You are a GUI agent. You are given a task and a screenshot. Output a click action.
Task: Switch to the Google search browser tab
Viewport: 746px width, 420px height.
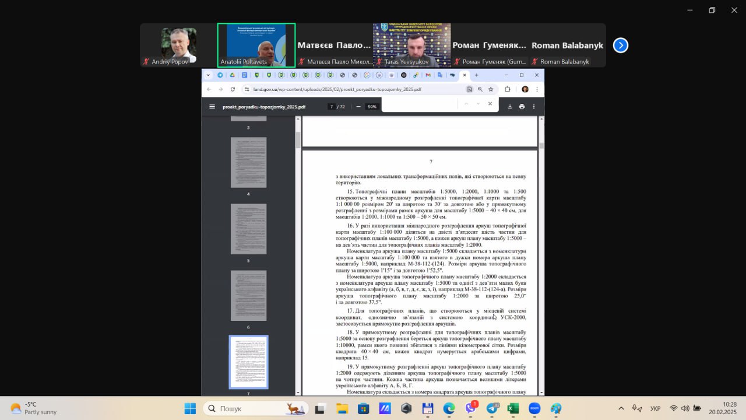[x=367, y=75]
